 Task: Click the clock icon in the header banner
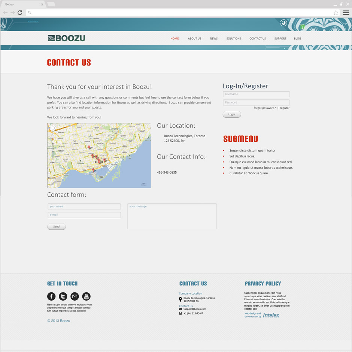click(284, 23)
